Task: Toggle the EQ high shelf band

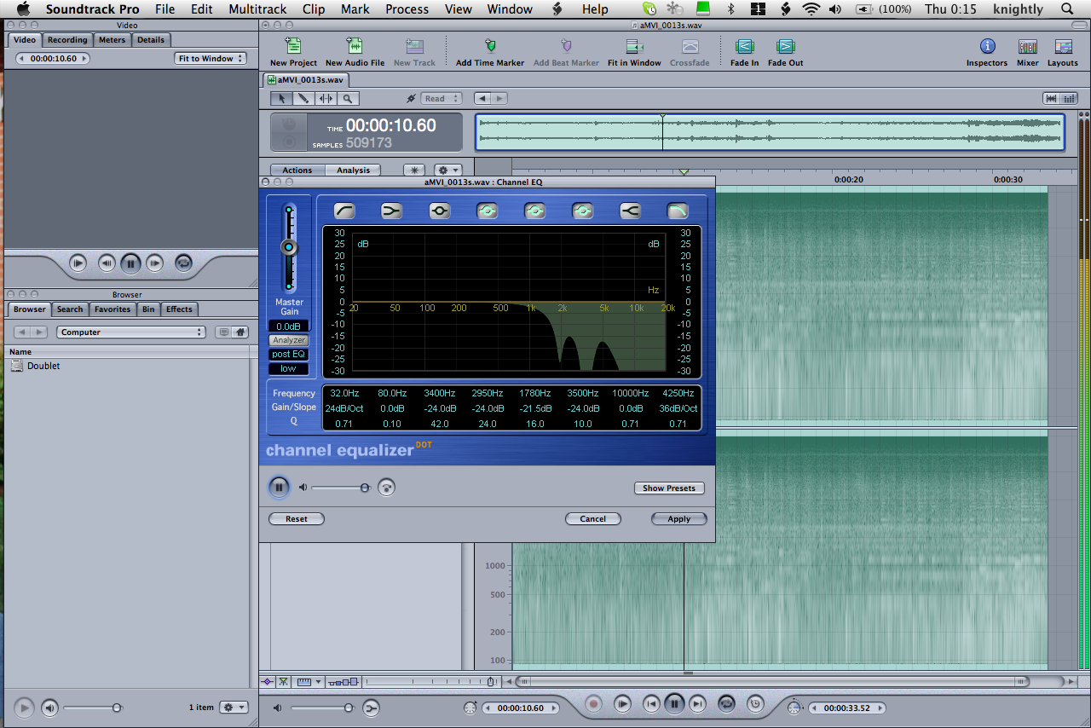Action: point(630,211)
